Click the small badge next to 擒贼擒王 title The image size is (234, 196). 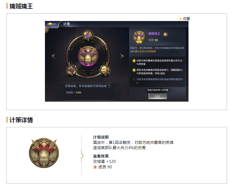coord(165,34)
